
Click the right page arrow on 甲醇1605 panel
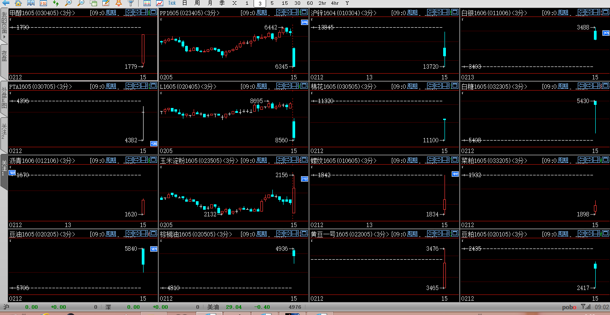[x=137, y=12]
